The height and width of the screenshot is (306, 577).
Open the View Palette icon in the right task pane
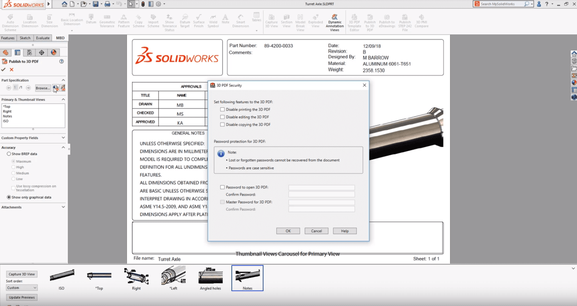pos(574,75)
